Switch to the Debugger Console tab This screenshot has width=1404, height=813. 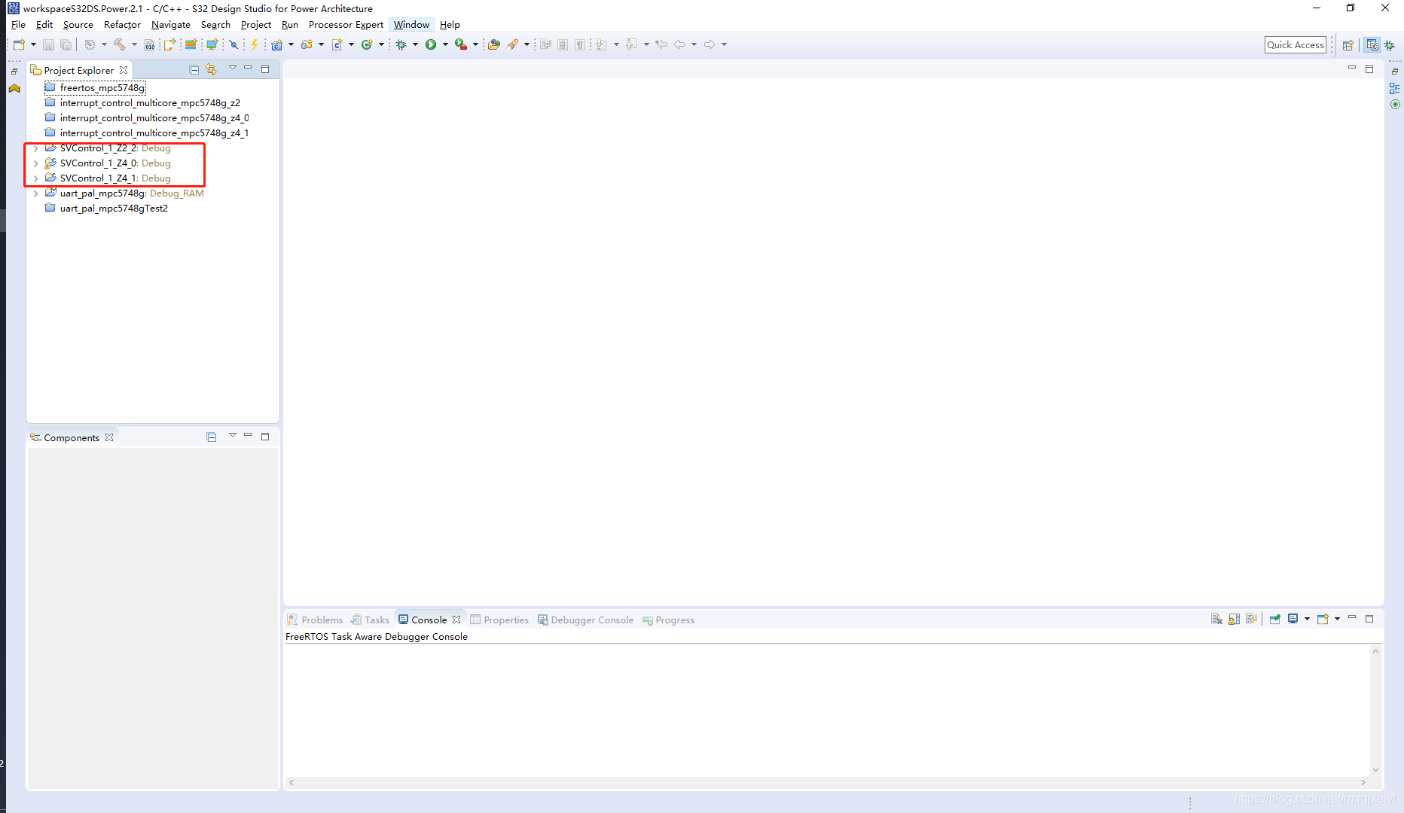coord(585,620)
